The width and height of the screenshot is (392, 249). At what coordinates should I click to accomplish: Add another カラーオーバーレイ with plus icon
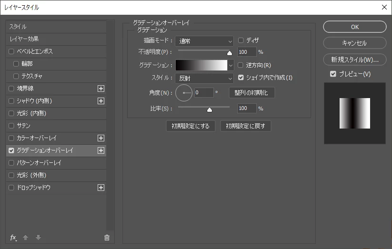pos(101,138)
